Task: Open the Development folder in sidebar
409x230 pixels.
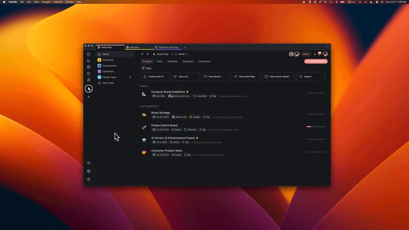Action: [x=115, y=66]
